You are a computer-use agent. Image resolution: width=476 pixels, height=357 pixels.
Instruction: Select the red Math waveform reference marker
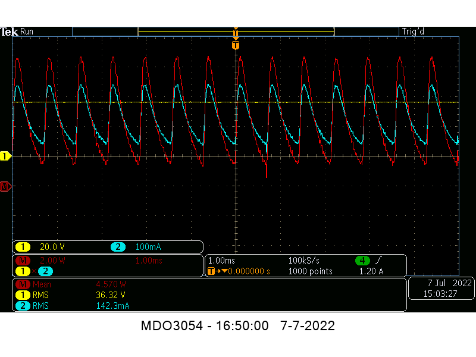[5, 187]
